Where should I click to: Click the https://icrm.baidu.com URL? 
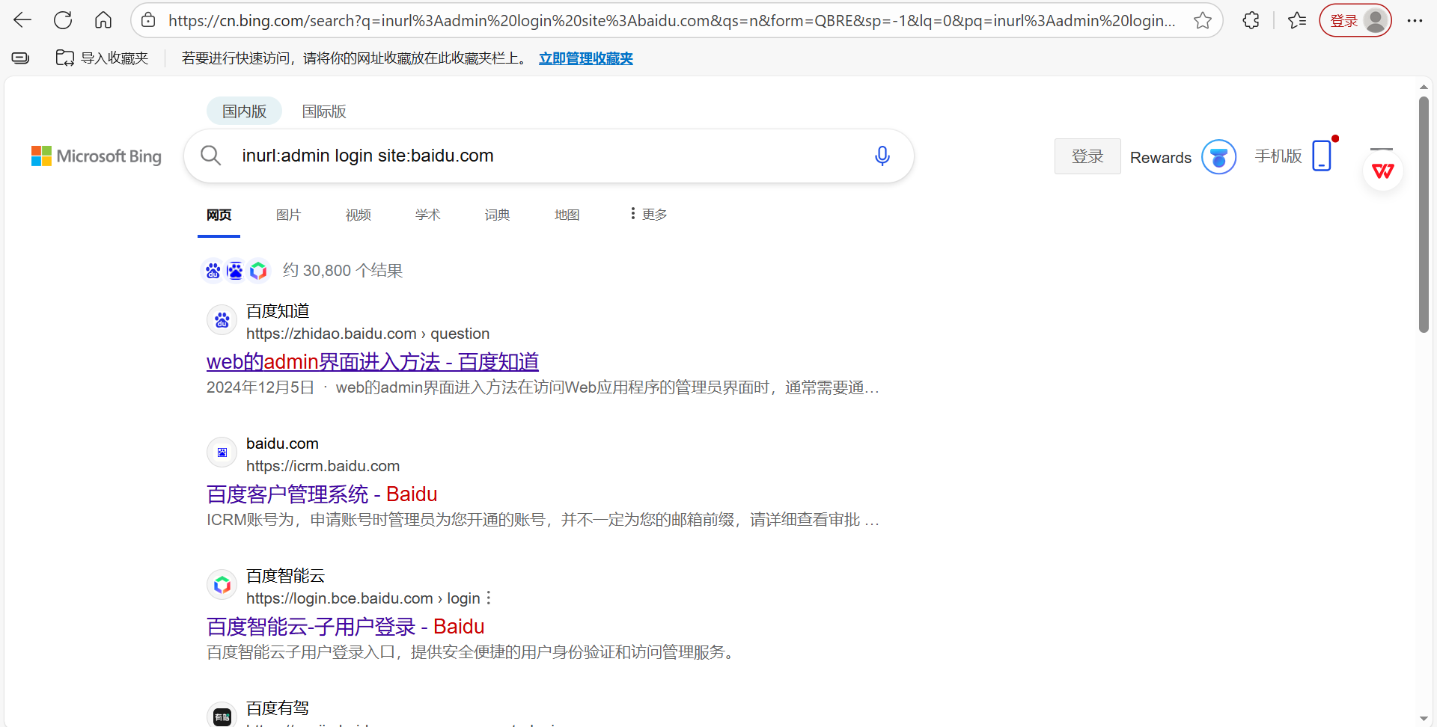tap(323, 466)
